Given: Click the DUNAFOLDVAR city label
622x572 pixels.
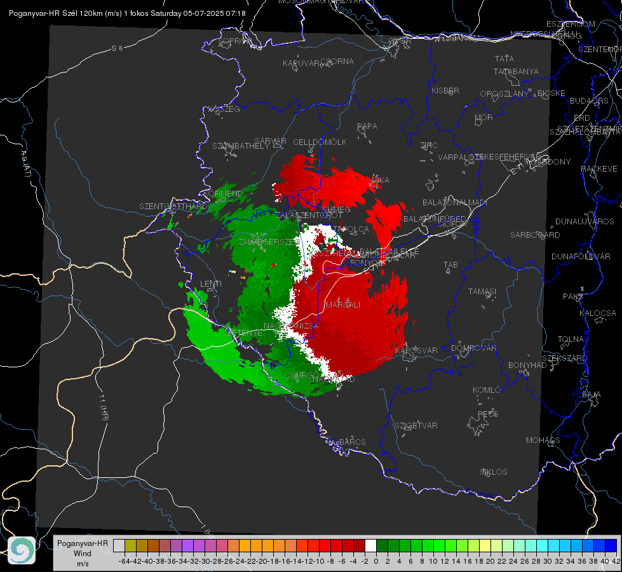Looking at the screenshot, I should click(581, 256).
